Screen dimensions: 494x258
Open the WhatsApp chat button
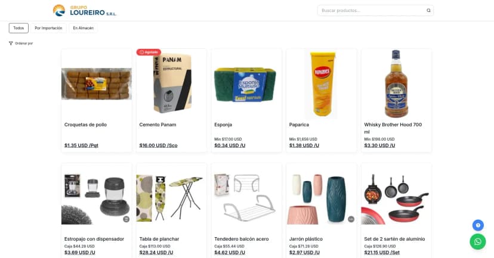click(478, 241)
